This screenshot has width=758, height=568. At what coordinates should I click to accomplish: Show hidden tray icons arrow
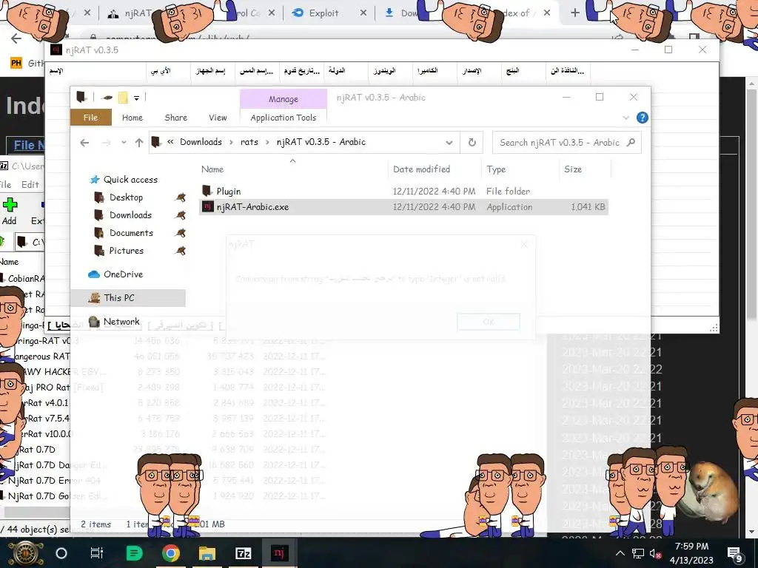[620, 553]
